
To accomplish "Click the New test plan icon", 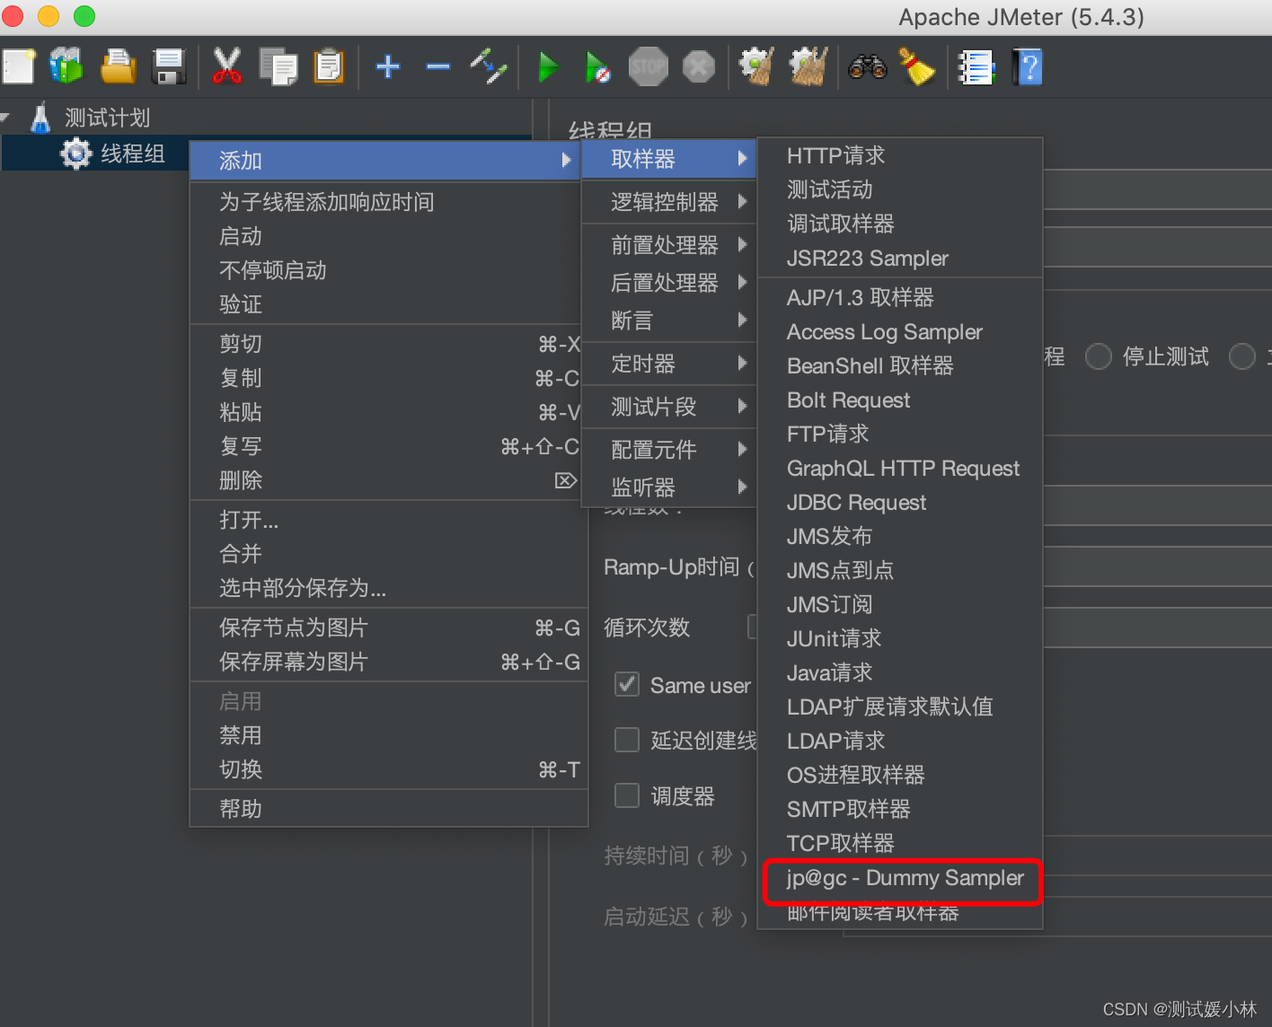I will [18, 67].
